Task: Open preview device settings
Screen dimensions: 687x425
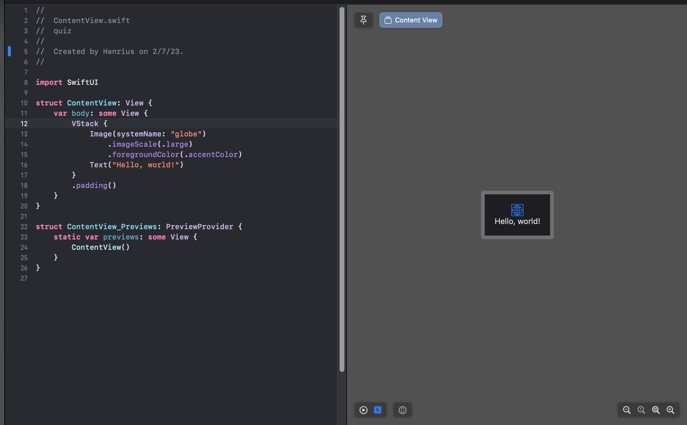Action: click(x=402, y=410)
